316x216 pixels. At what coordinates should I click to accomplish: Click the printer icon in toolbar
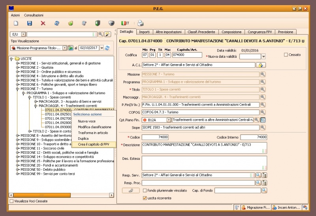pos(141,23)
